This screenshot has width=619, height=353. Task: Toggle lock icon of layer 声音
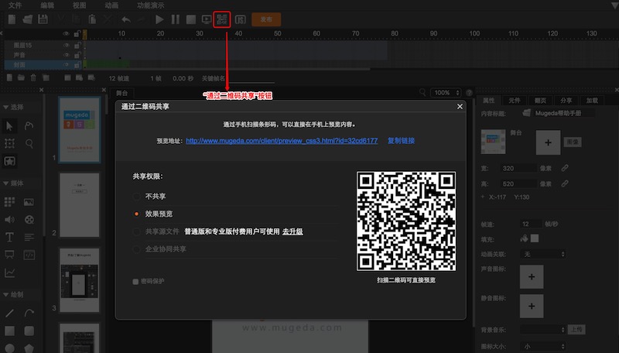tap(77, 55)
